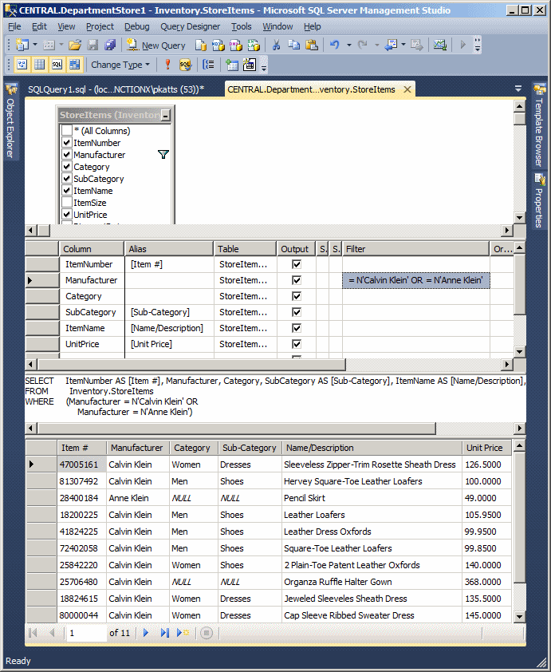Check the ItemSize column checkbox
The image size is (551, 672).
coord(67,202)
